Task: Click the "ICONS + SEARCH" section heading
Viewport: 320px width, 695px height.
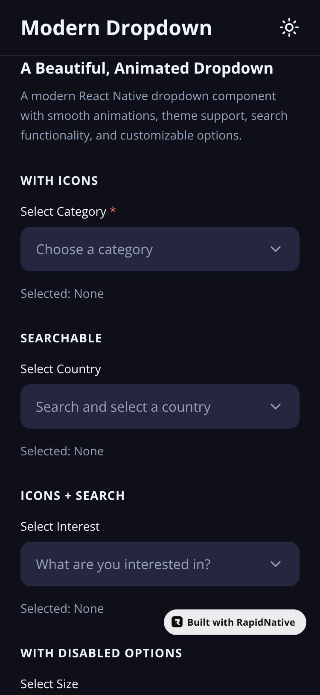Action: click(73, 496)
